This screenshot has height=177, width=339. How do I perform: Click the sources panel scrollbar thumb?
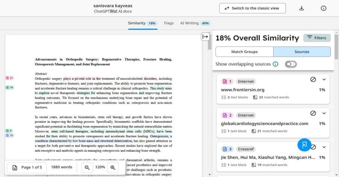pos(336,46)
